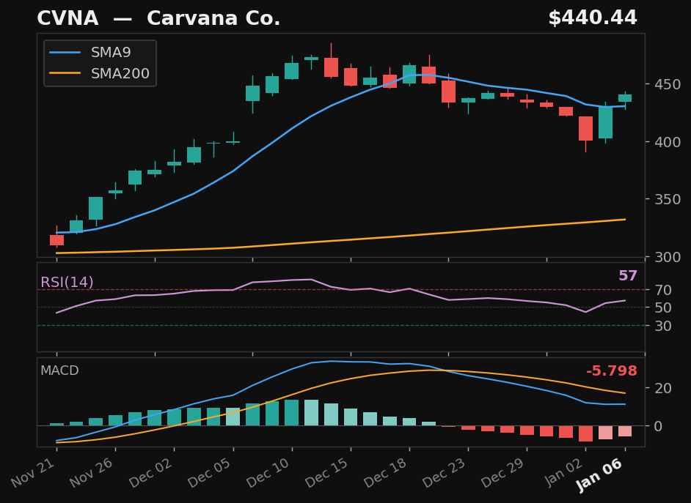Click the CVNA — Carvana Co. title
Screen dimensions: 691x503
[x=158, y=18]
